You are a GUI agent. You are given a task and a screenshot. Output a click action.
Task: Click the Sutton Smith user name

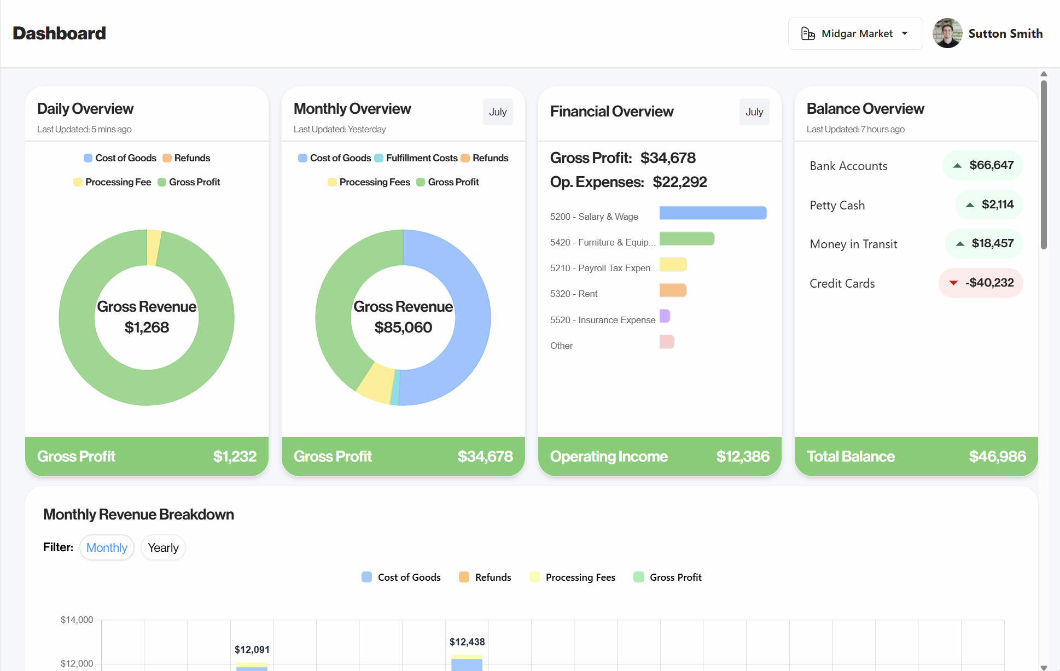click(1005, 33)
